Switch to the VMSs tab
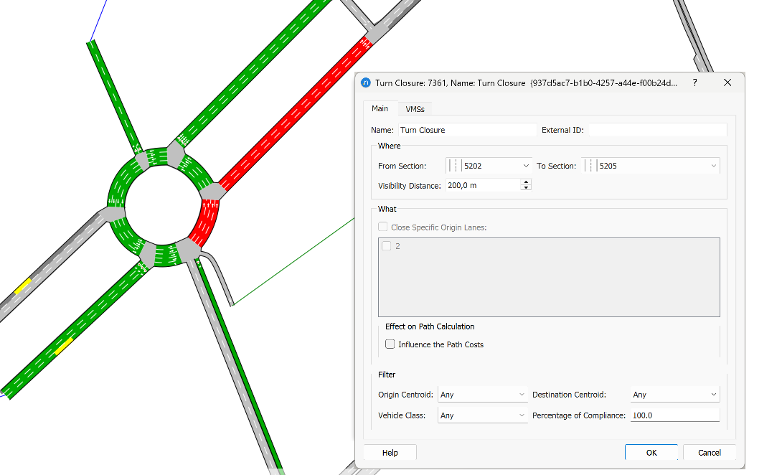This screenshot has width=782, height=475. [415, 108]
